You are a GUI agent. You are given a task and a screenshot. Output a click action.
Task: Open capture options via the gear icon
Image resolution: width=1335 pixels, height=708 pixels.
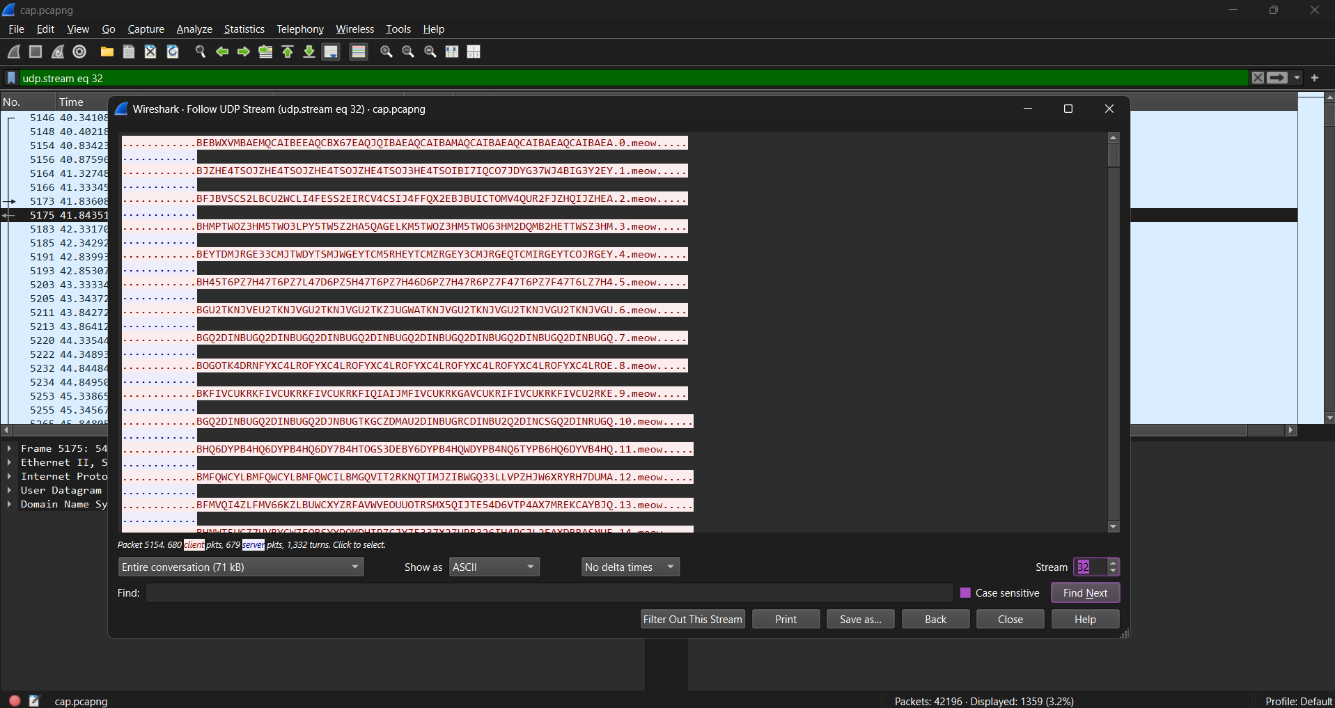pos(79,52)
